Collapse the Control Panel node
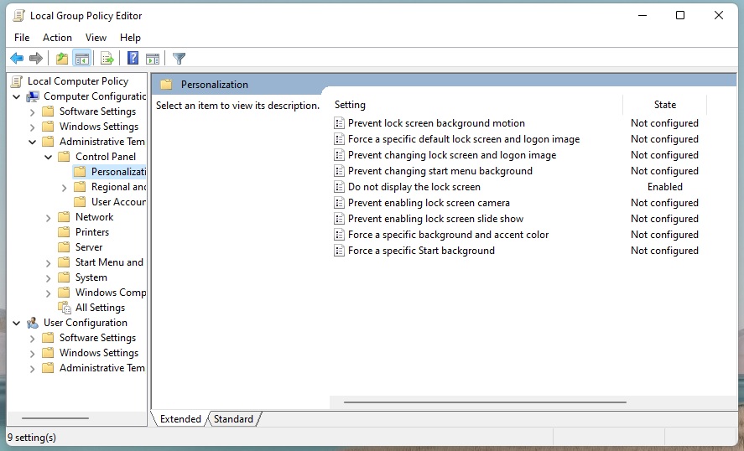 (x=49, y=157)
